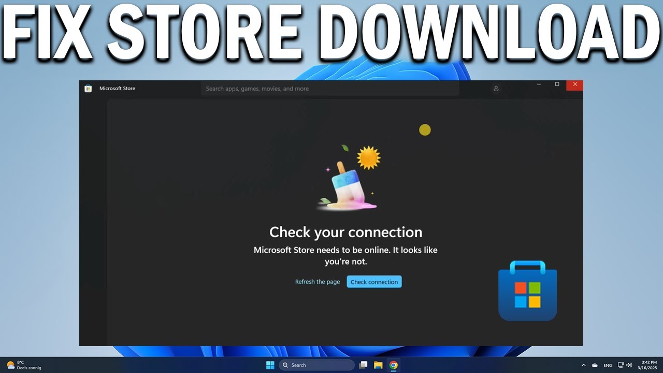This screenshot has height=373, width=663.
Task: Click the network tray icon
Action: 621,365
